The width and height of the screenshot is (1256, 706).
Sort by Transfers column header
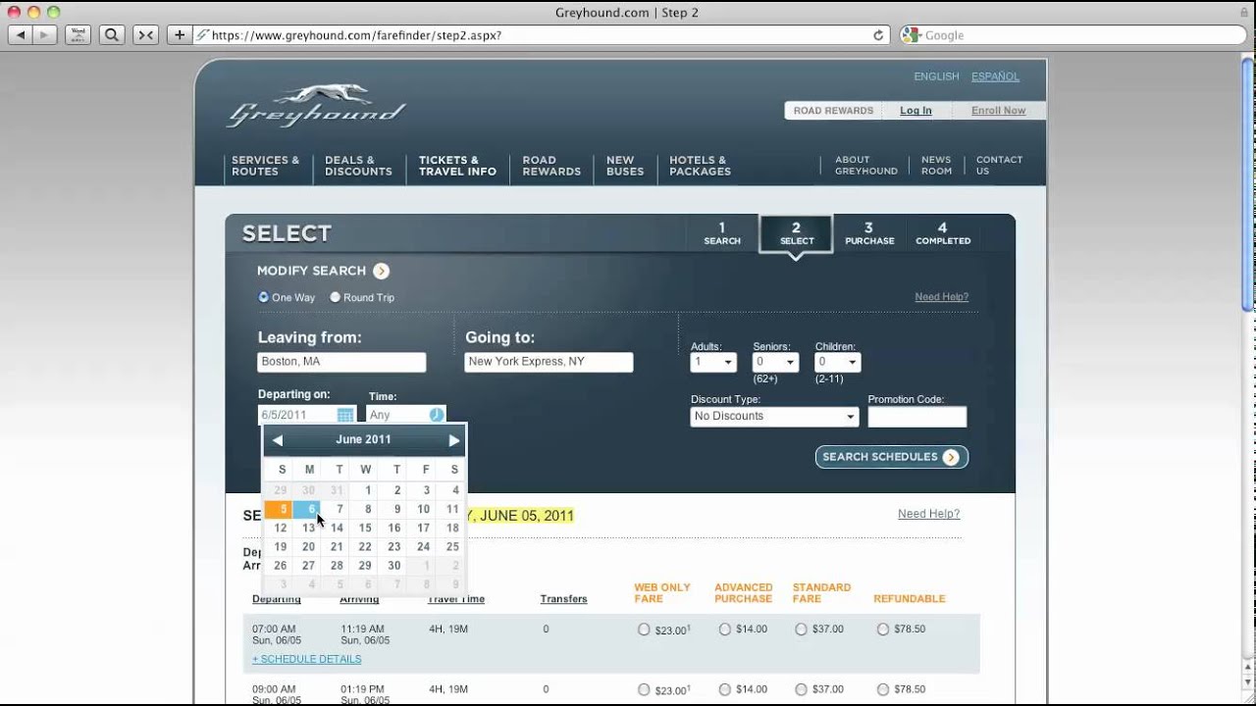(x=563, y=599)
